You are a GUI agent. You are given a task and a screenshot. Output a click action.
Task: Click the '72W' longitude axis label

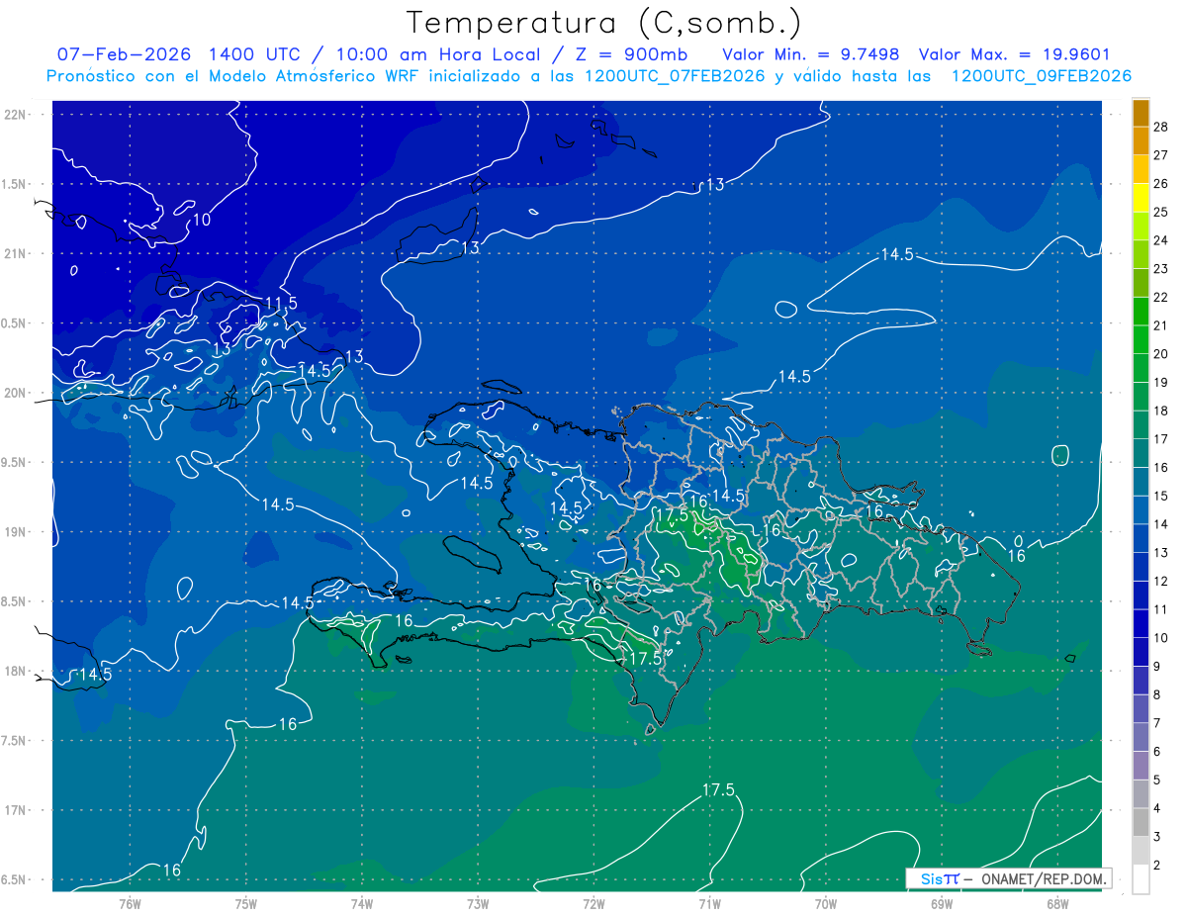click(x=593, y=904)
